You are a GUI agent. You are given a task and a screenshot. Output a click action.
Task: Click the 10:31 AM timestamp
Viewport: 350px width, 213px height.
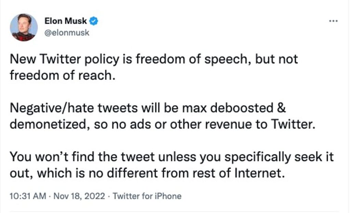tap(28, 196)
